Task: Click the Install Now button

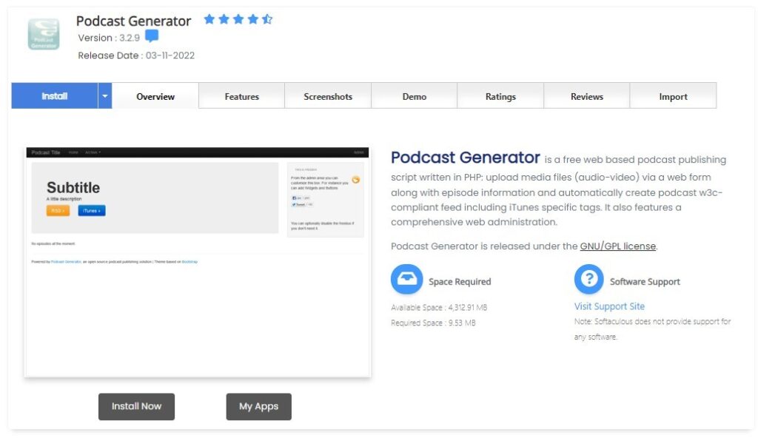Action: (136, 407)
